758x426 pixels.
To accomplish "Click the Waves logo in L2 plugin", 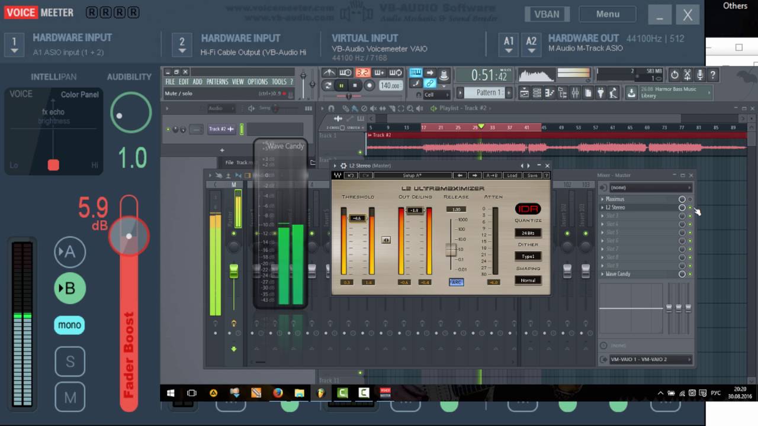I will [337, 175].
